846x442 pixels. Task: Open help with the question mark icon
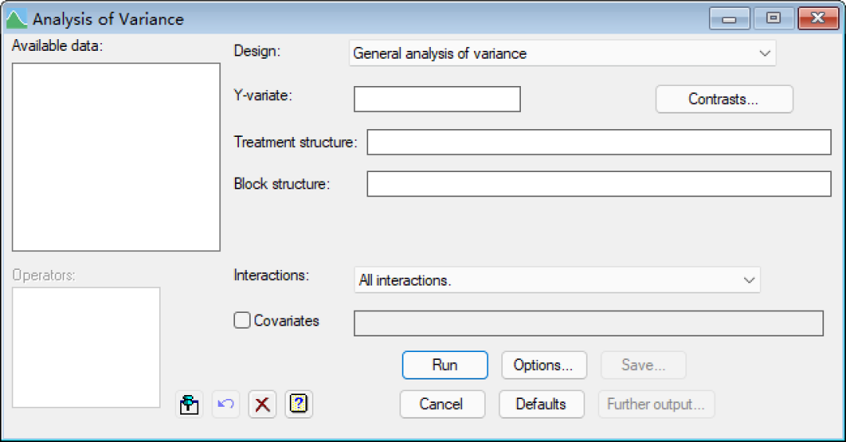tap(299, 404)
